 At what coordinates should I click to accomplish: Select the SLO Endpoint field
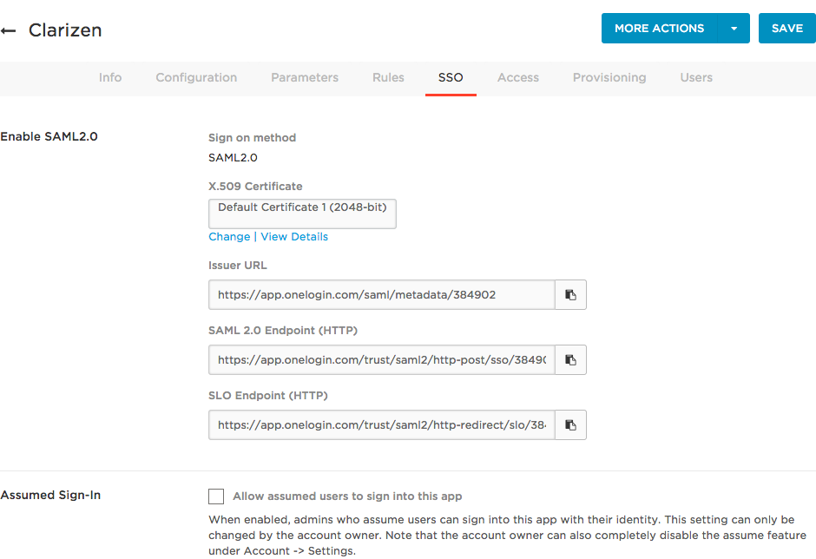(381, 424)
